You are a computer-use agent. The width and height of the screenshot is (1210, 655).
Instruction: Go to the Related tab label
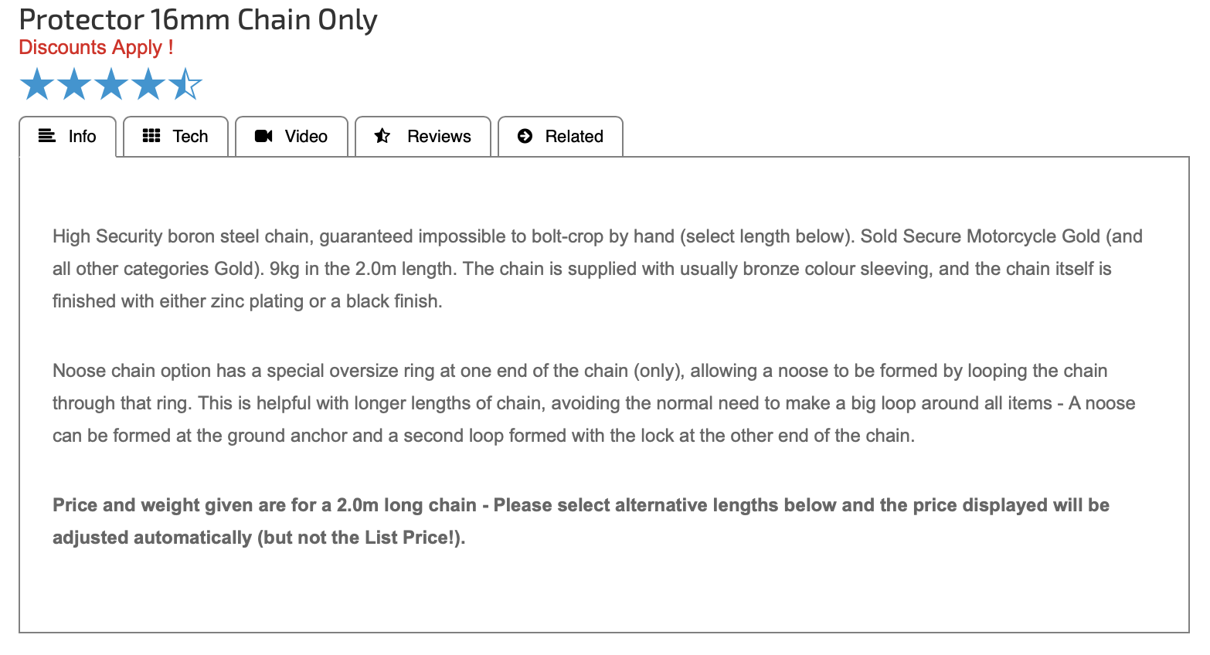pos(574,137)
